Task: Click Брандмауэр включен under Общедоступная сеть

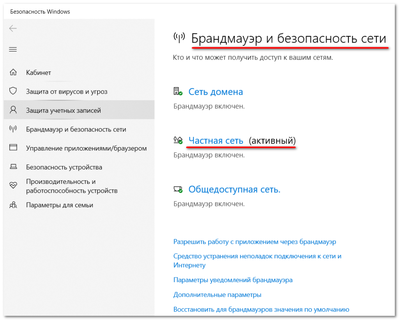Action: point(209,204)
